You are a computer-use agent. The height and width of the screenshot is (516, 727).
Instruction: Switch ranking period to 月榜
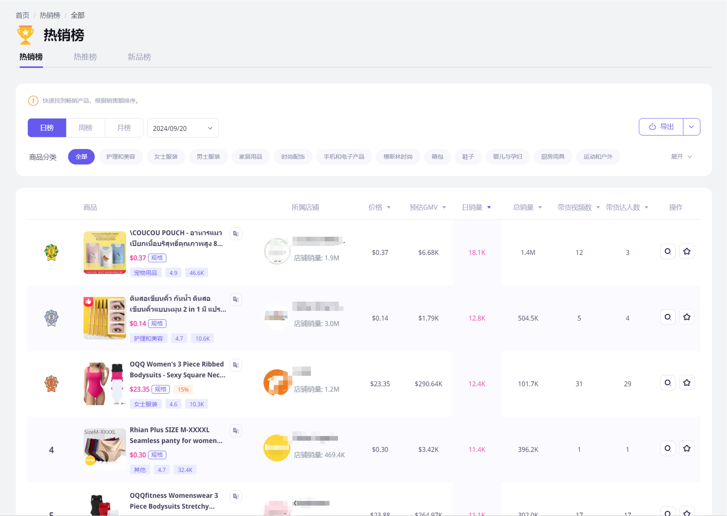click(x=124, y=128)
